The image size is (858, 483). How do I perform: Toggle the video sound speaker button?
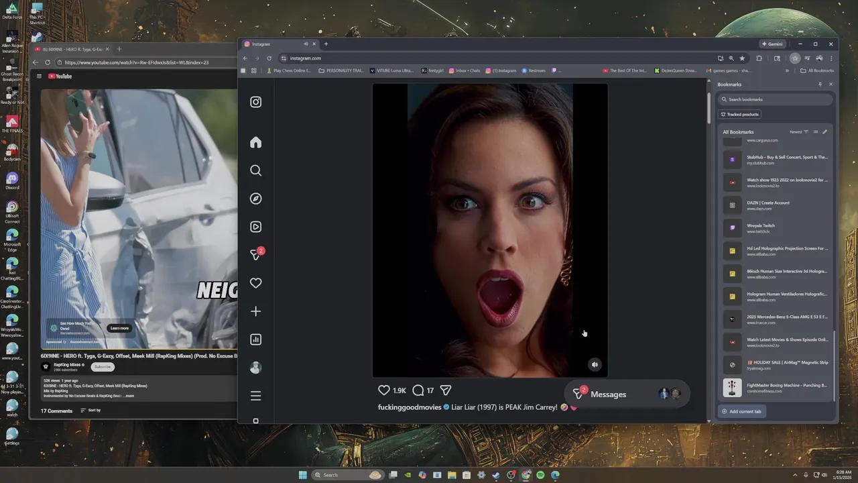click(x=595, y=365)
